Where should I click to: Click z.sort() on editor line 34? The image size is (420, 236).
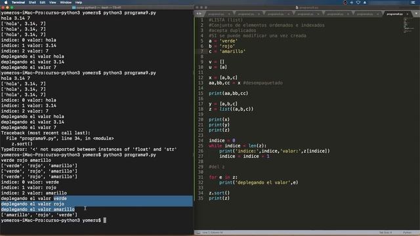(219, 193)
